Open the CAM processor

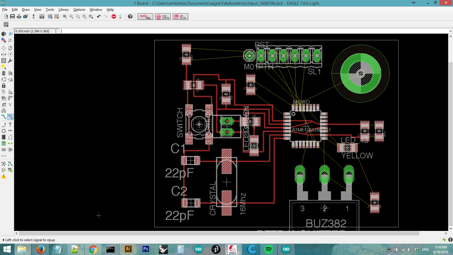pos(25,16)
